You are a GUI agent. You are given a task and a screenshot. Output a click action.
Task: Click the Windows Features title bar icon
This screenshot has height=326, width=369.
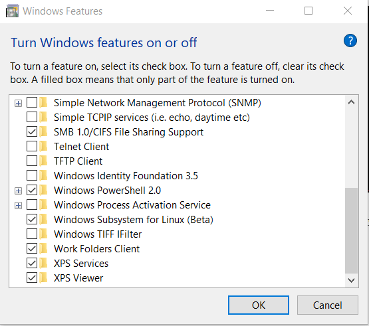click(x=12, y=11)
